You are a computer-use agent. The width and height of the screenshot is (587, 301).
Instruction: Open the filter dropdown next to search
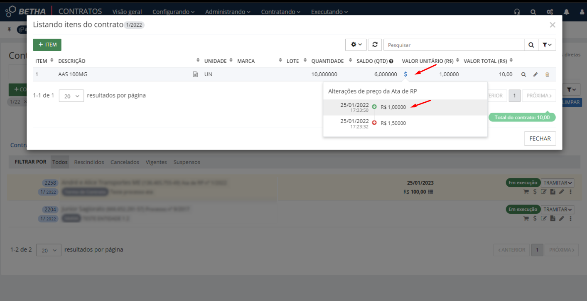pos(547,44)
